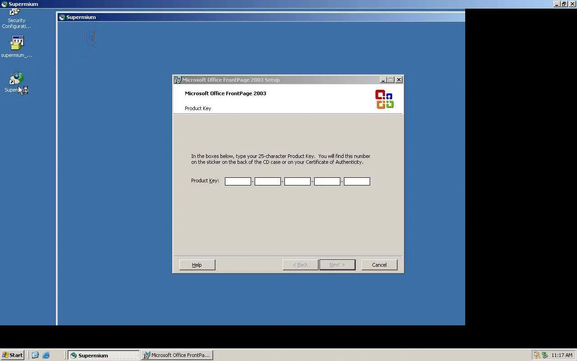The height and width of the screenshot is (361, 577).
Task: Open the setup dialog's title bar system icon
Action: point(178,80)
